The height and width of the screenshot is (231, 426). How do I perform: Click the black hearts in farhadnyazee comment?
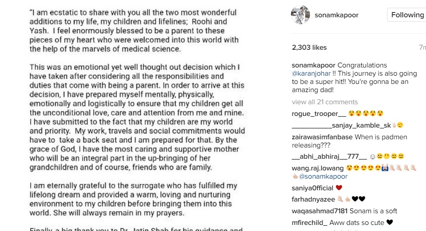pos(358,199)
